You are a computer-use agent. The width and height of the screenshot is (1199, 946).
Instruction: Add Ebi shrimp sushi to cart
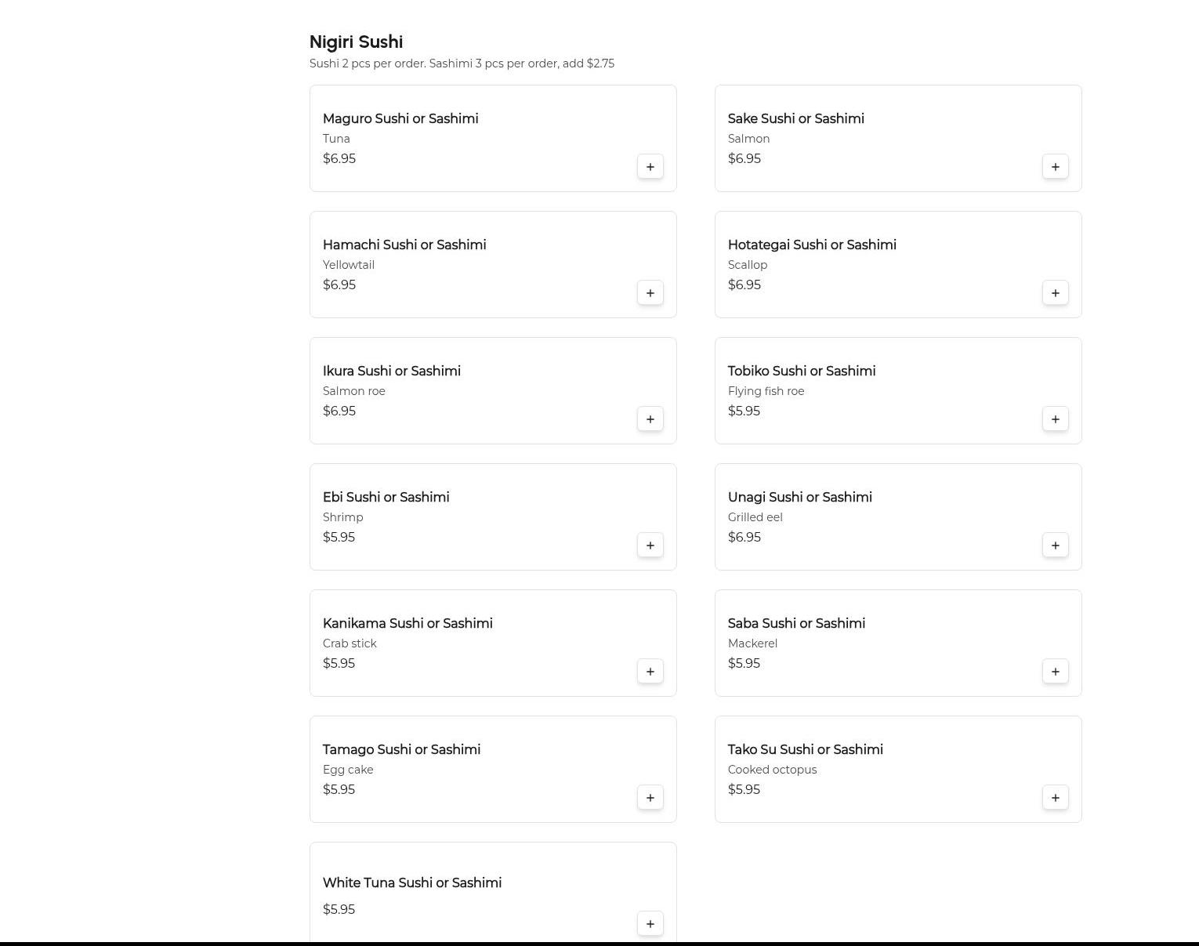click(650, 545)
